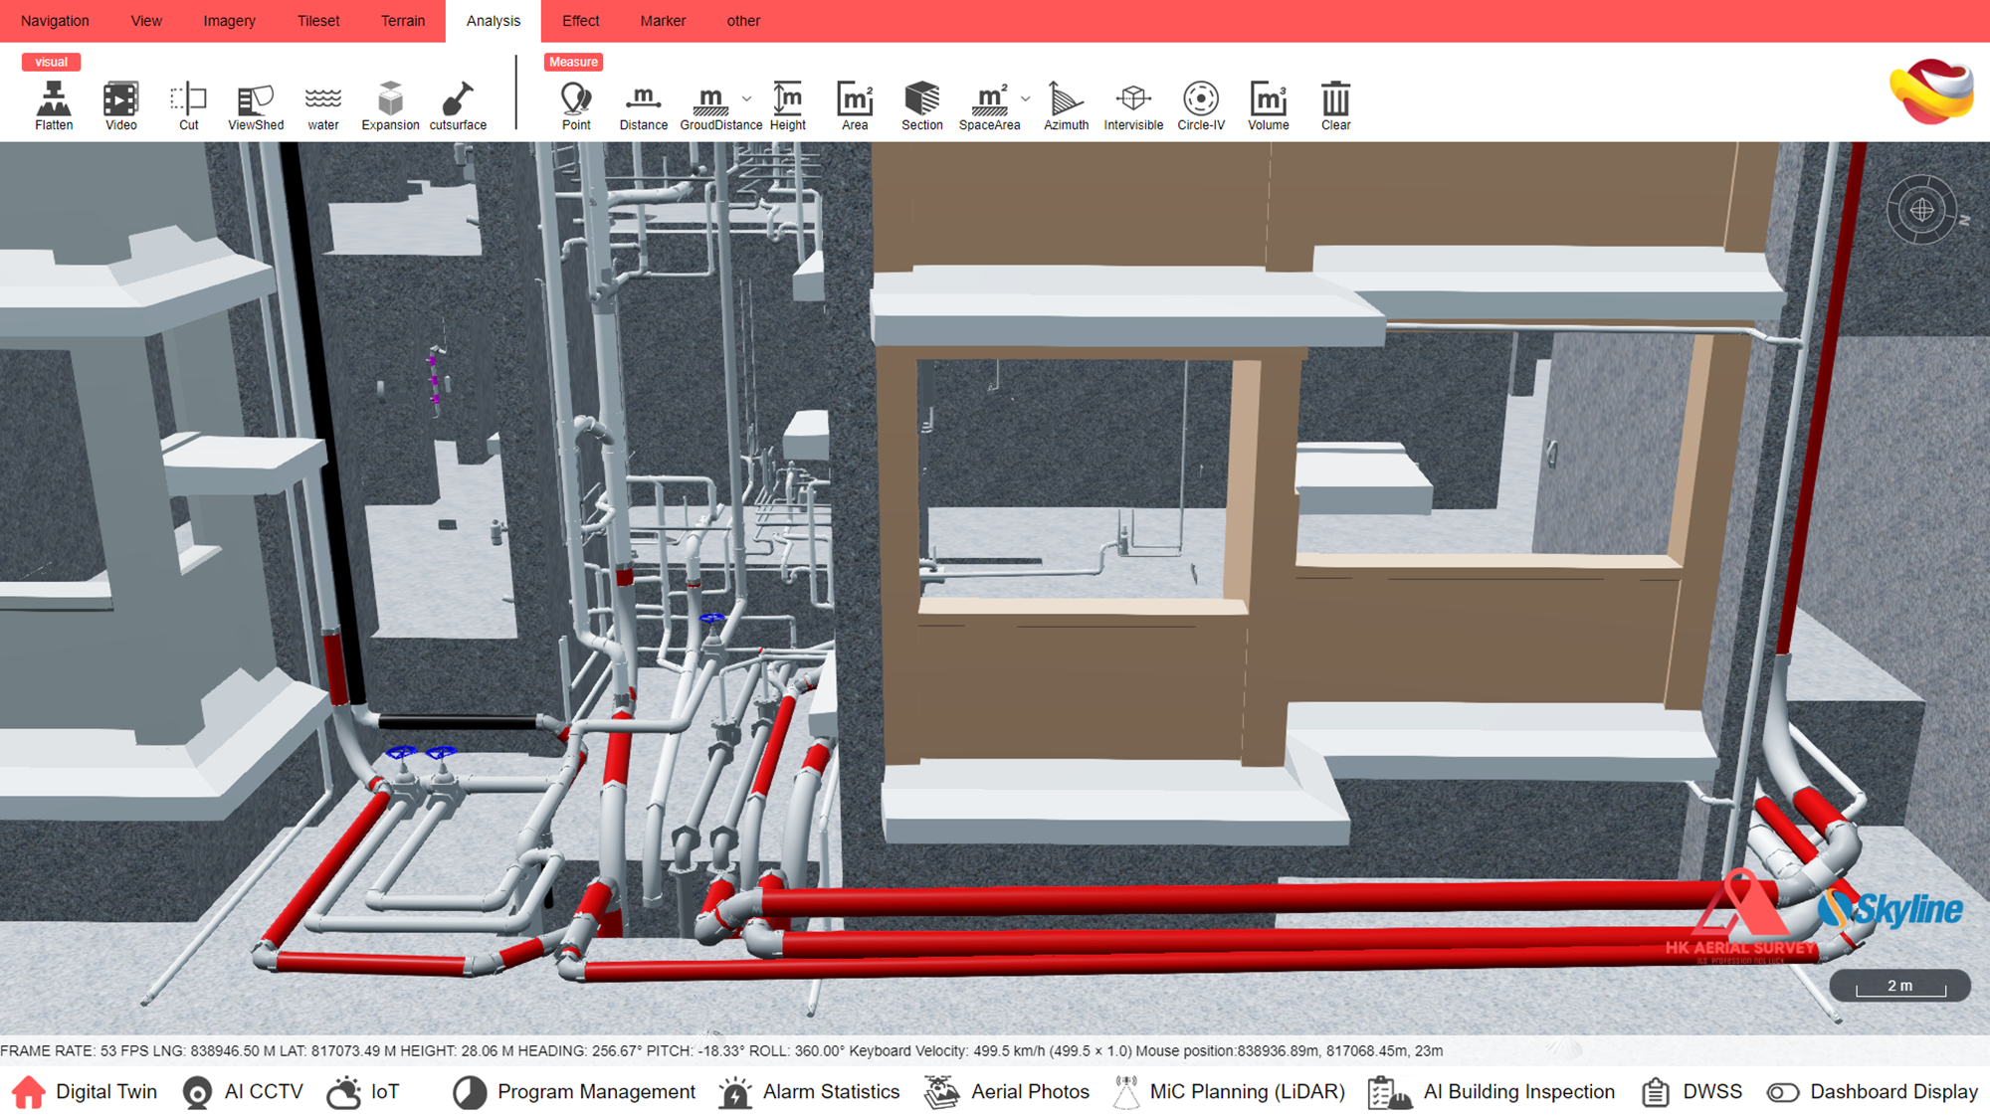This screenshot has width=1990, height=1117.
Task: Choose the Distance measure tool
Action: 643,99
